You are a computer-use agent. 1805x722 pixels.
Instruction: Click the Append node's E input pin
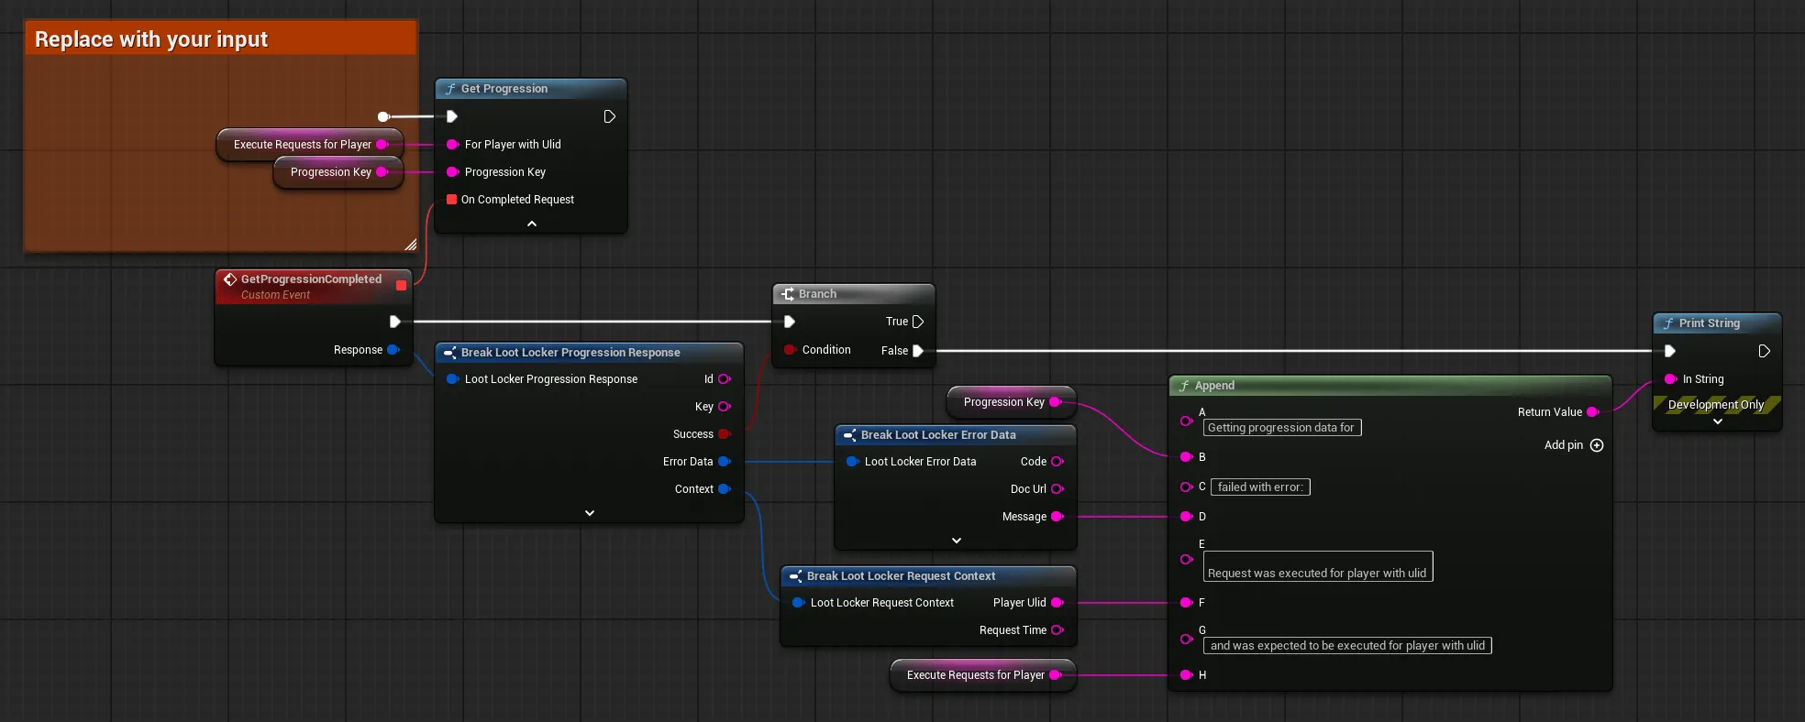coord(1186,559)
